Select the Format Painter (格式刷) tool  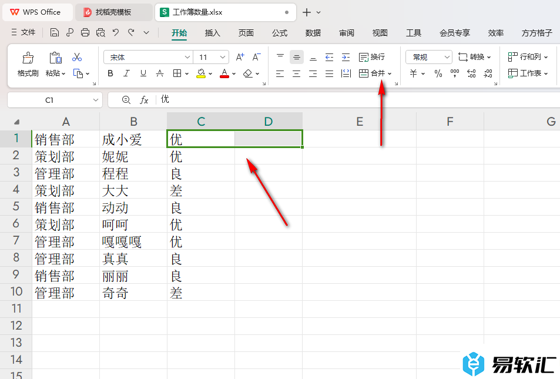[28, 64]
